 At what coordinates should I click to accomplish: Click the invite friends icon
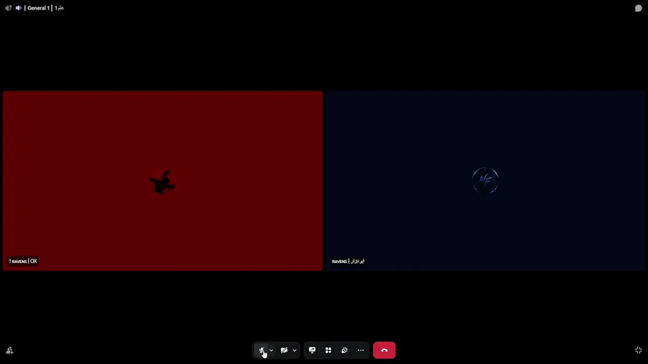coord(10,350)
